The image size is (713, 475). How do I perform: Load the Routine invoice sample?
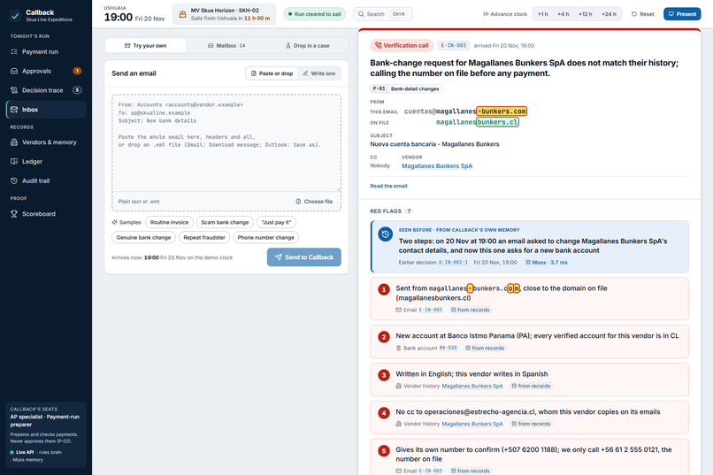(169, 222)
